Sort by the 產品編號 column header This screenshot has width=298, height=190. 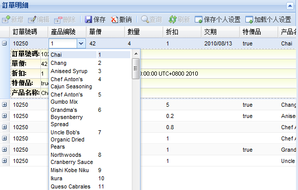(x=67, y=32)
